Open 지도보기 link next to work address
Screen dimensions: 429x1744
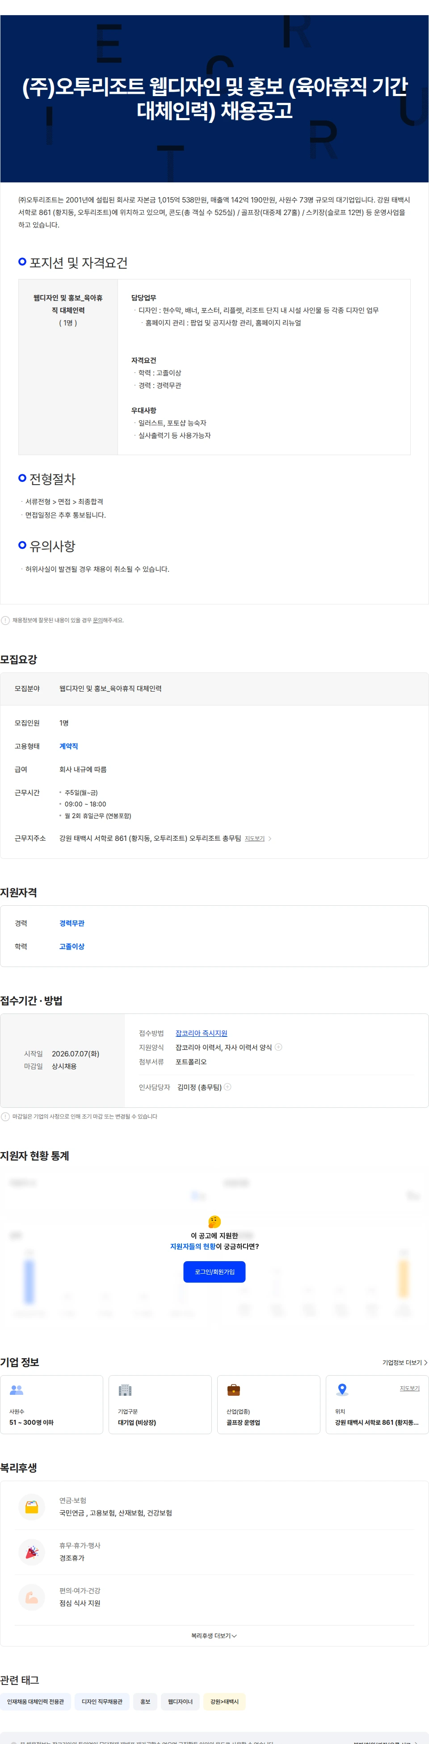coord(254,838)
